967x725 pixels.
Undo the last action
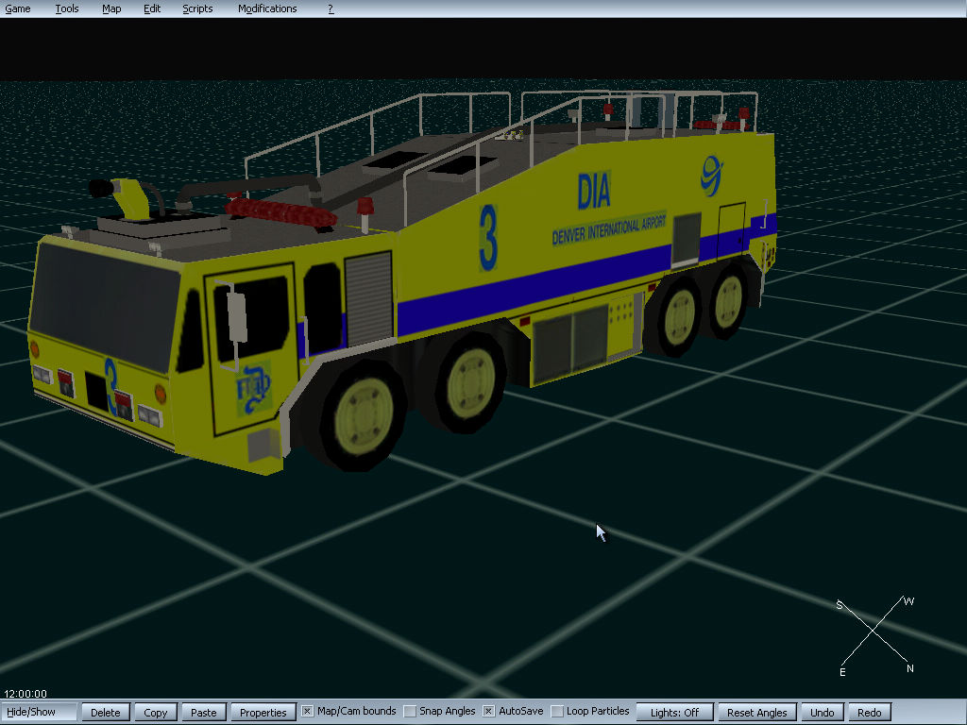pos(823,712)
